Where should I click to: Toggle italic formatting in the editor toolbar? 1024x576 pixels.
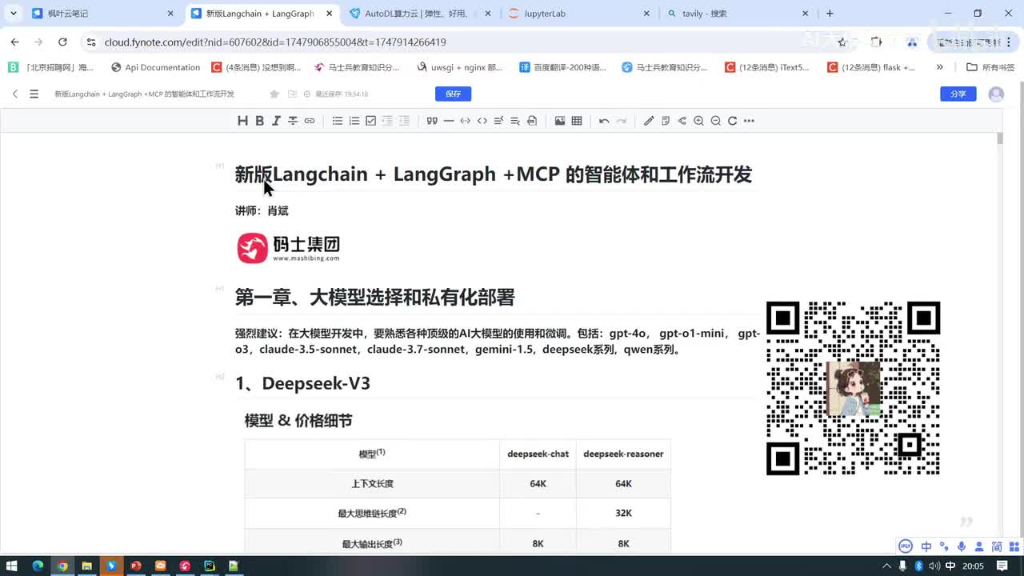(276, 121)
